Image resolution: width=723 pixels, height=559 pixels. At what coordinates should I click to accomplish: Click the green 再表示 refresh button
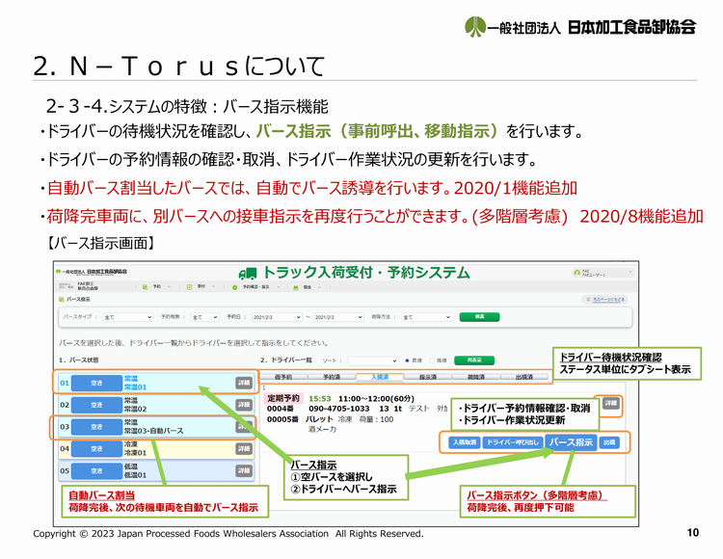click(474, 360)
